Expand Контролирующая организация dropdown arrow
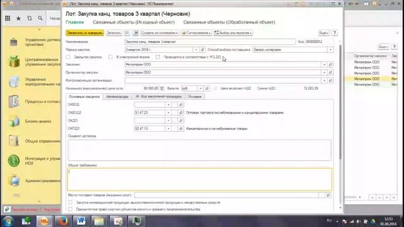Screen dimensions: 404x227 pyautogui.click(x=324, y=80)
